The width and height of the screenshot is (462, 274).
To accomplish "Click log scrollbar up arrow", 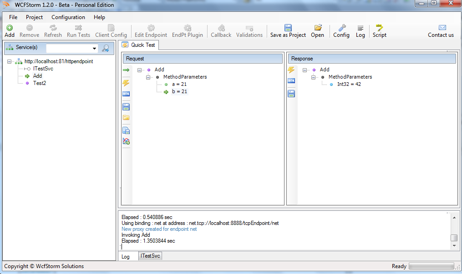I will tap(454, 218).
